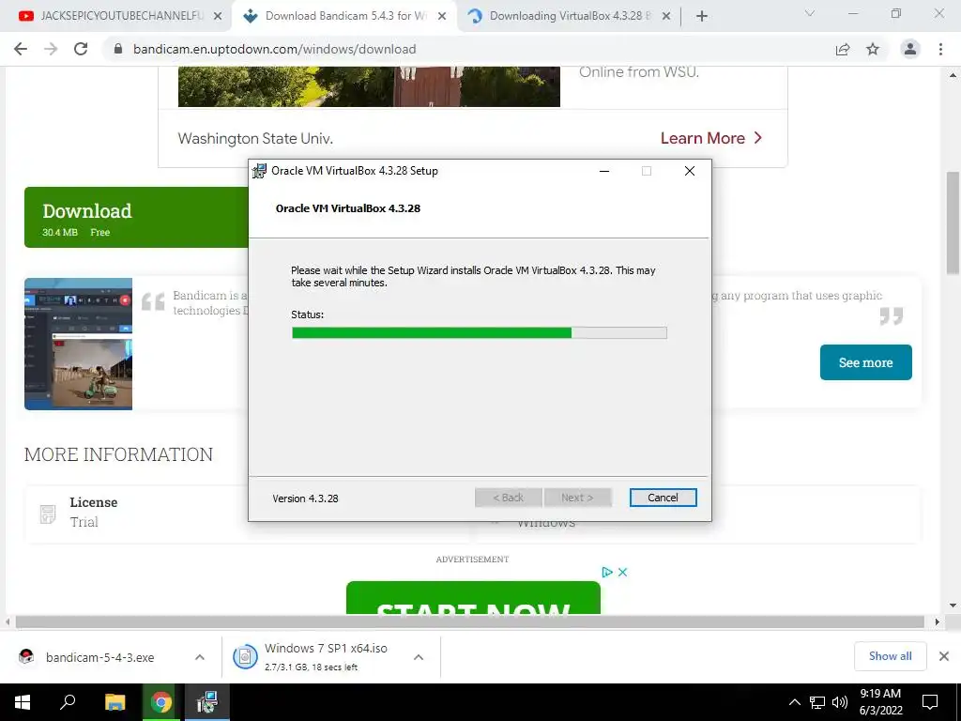Click the Cancel button in VirtualBox Setup
961x721 pixels.
point(663,498)
